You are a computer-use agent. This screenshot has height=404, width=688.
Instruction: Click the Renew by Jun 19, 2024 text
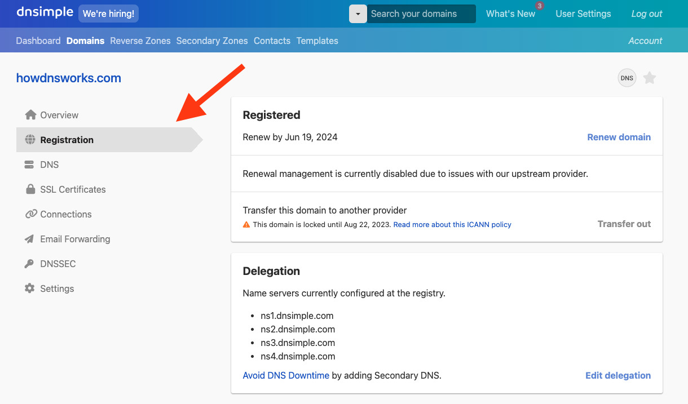click(290, 137)
